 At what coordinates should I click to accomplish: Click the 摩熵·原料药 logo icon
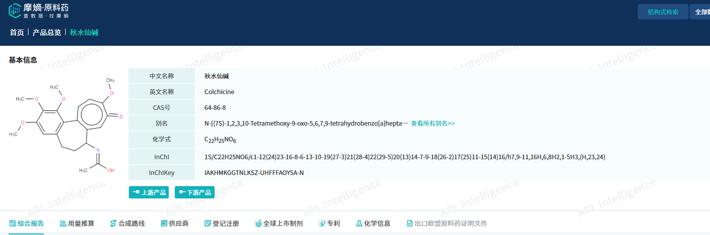coord(15,11)
